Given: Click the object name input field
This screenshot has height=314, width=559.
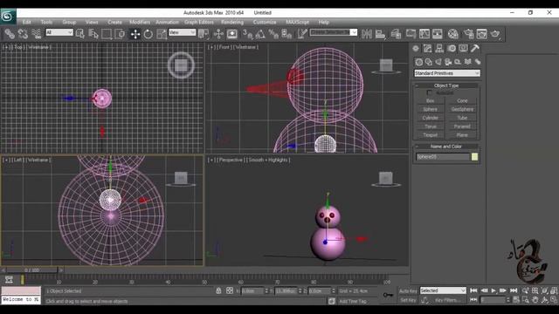Looking at the screenshot, I should (443, 157).
